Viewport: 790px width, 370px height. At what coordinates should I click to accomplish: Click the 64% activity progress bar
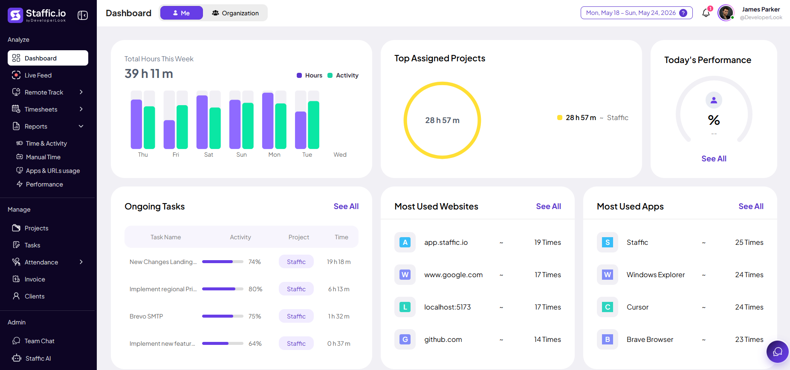click(223, 343)
